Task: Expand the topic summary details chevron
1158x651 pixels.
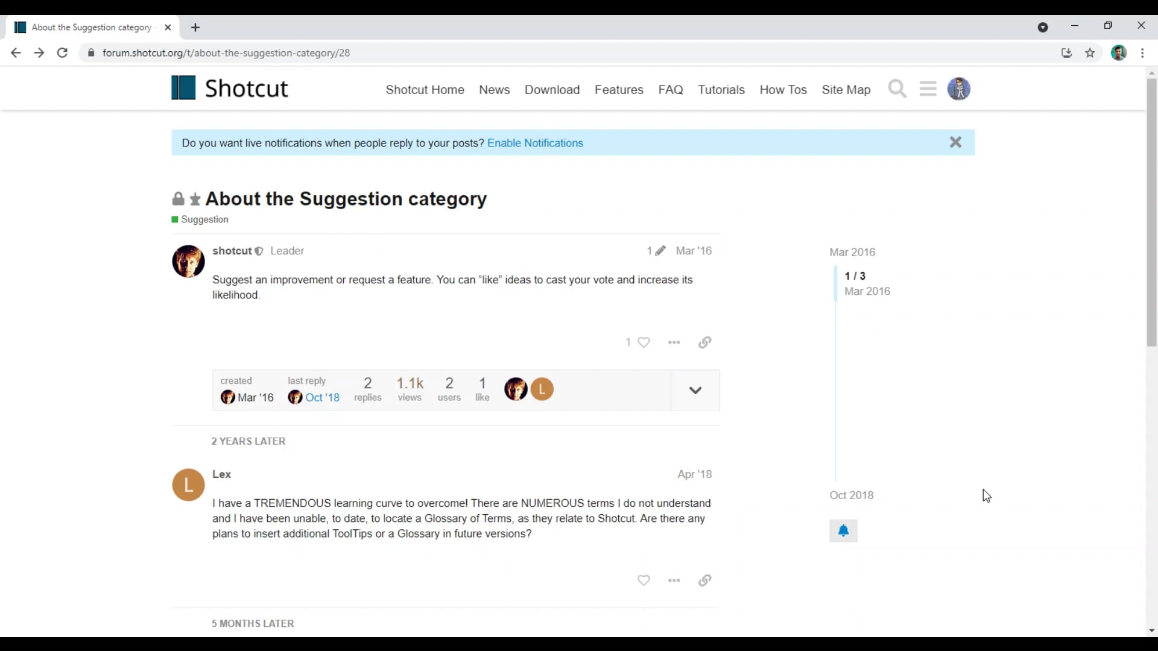Action: 695,390
